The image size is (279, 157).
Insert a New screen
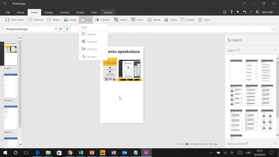point(14,20)
